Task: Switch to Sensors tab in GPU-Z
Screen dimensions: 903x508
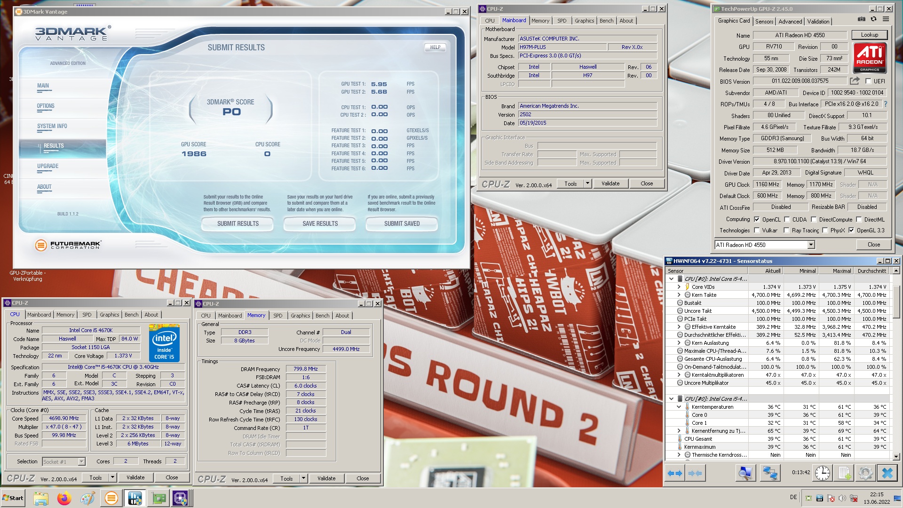Action: pyautogui.click(x=764, y=21)
